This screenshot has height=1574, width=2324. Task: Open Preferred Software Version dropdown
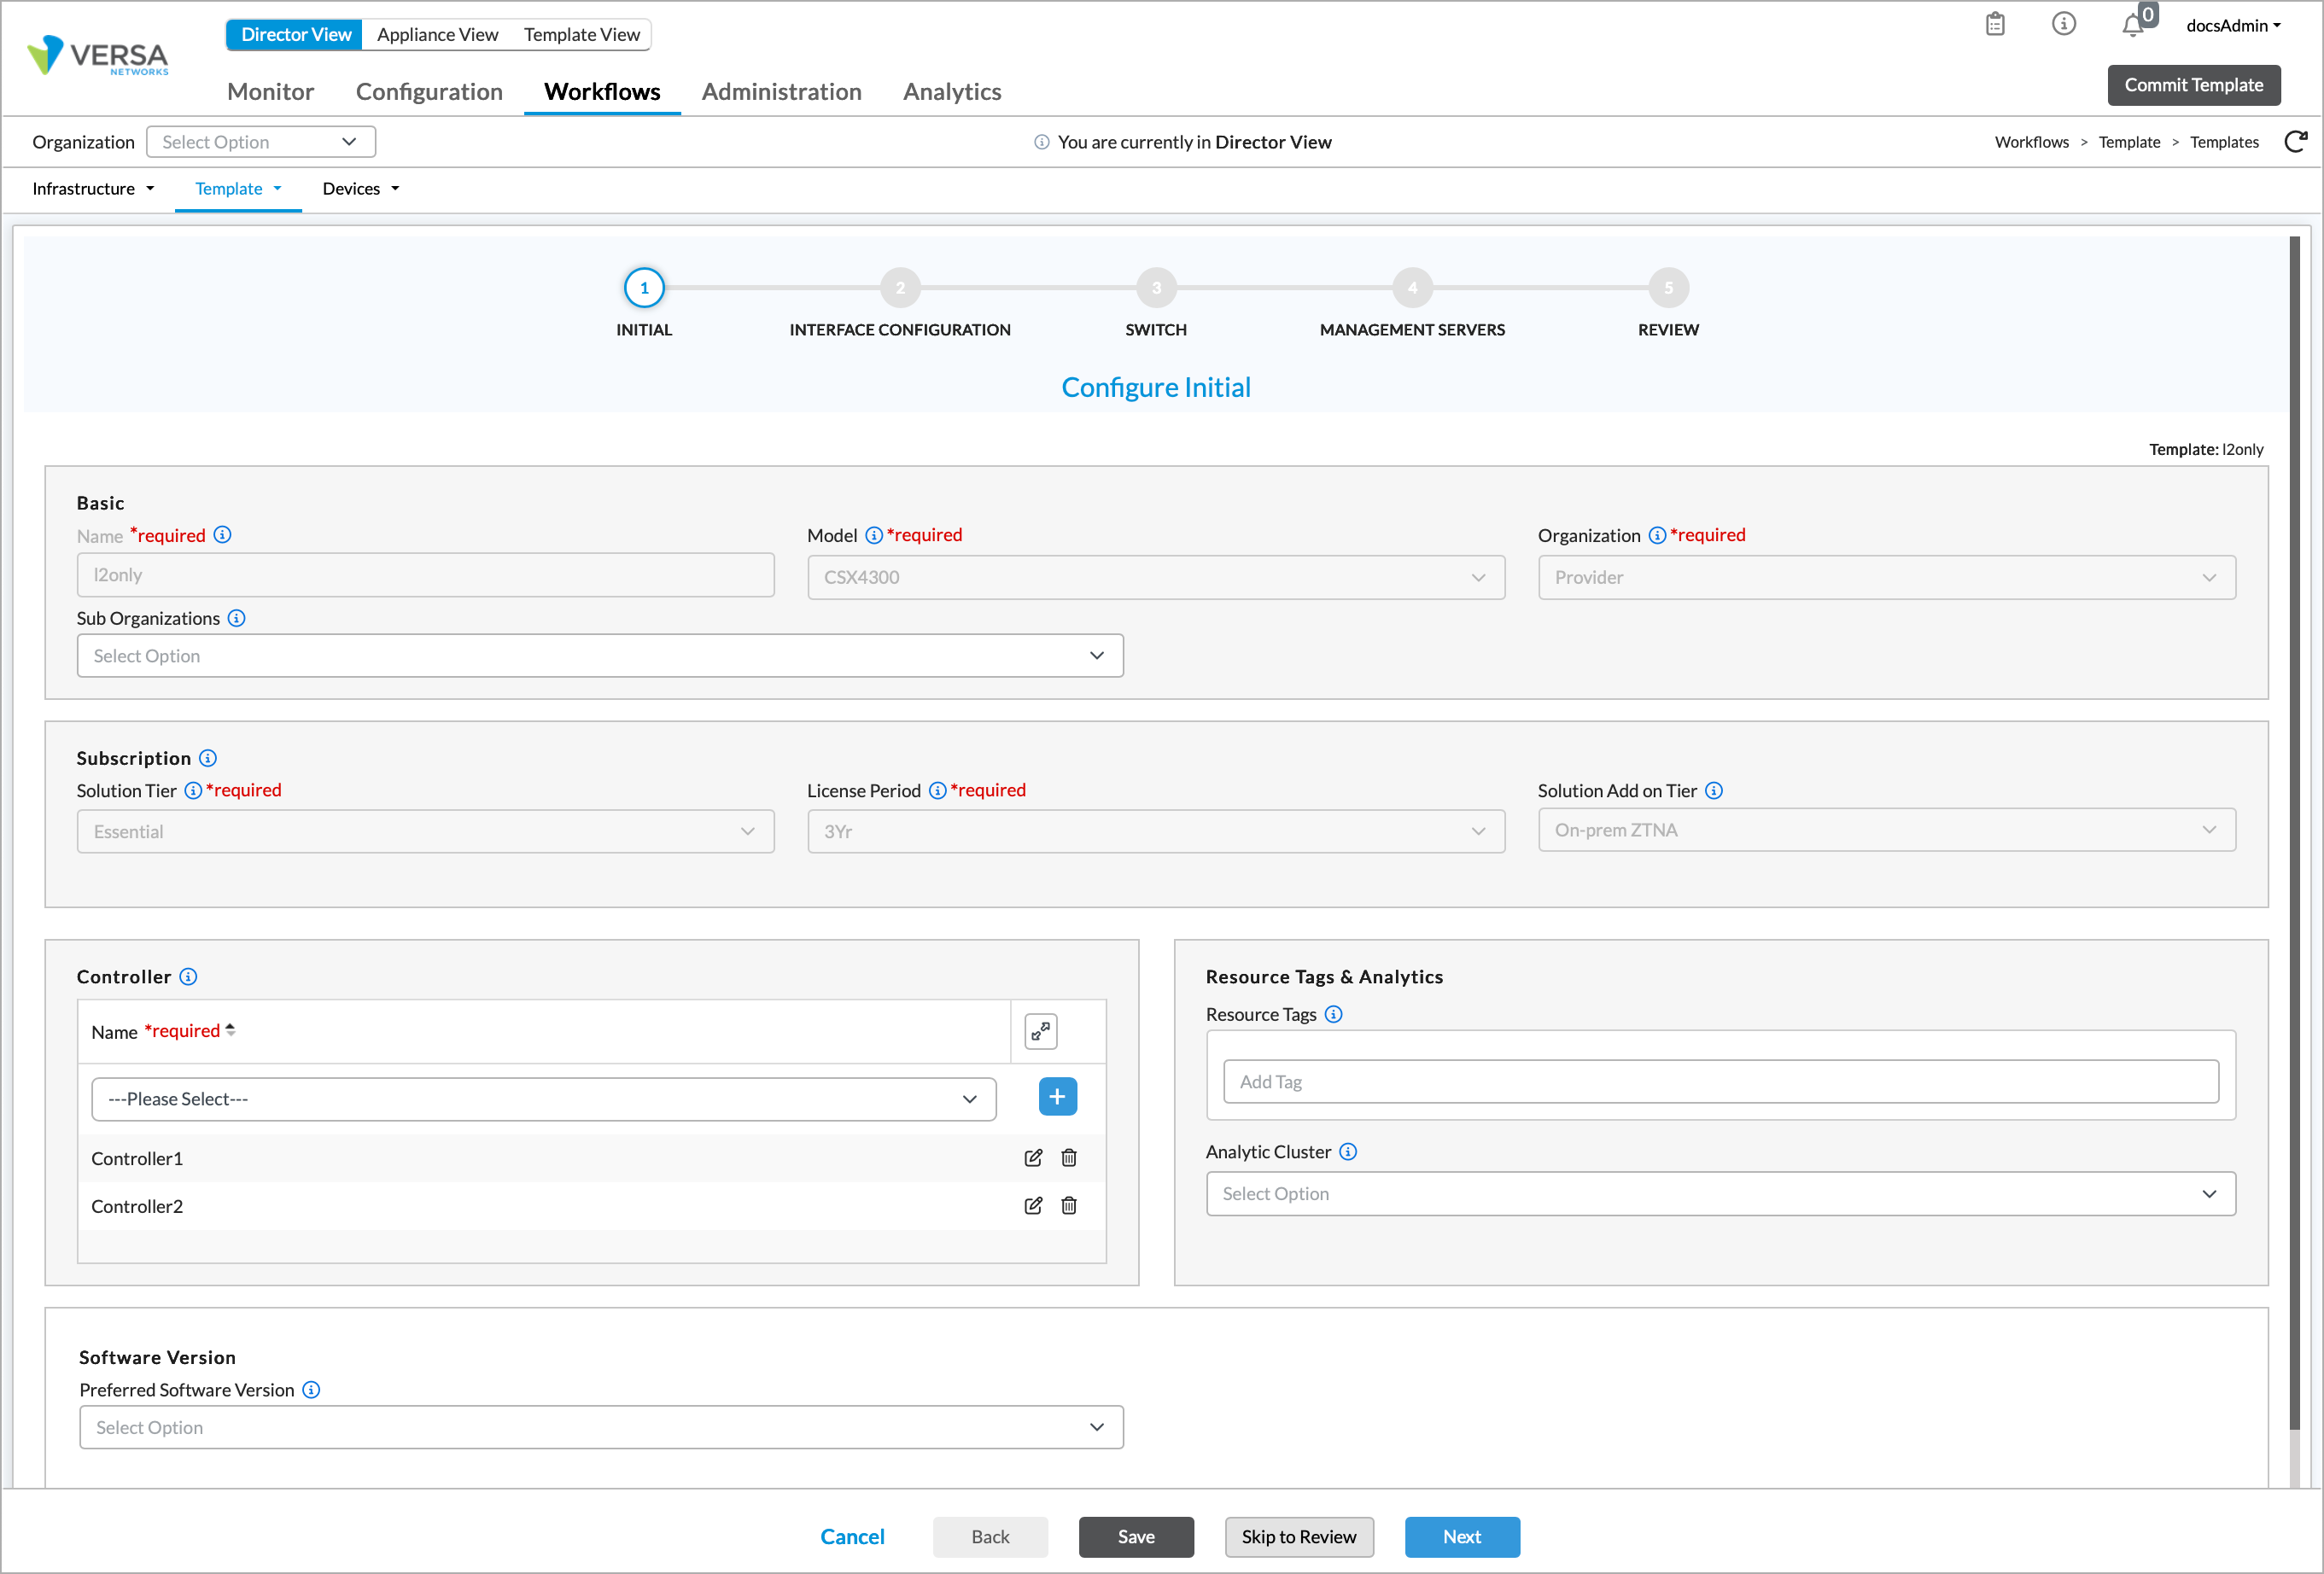click(600, 1427)
